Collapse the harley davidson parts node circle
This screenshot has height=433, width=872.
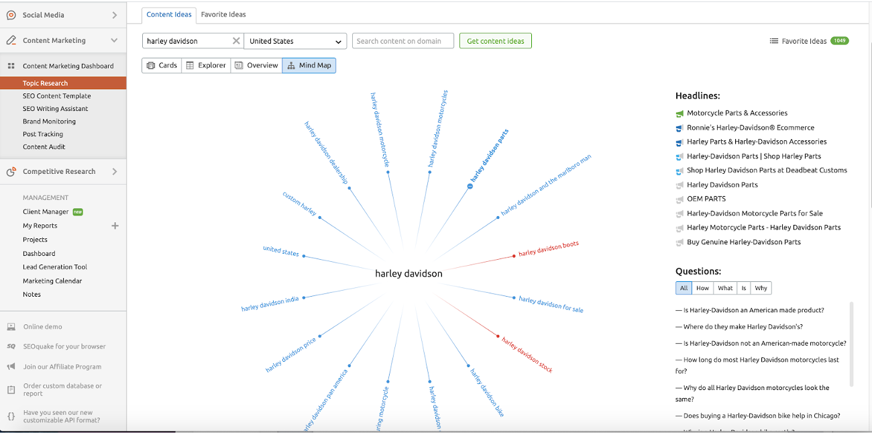[470, 187]
